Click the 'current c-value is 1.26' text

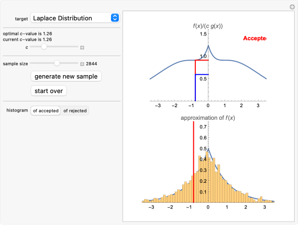coord(27,39)
